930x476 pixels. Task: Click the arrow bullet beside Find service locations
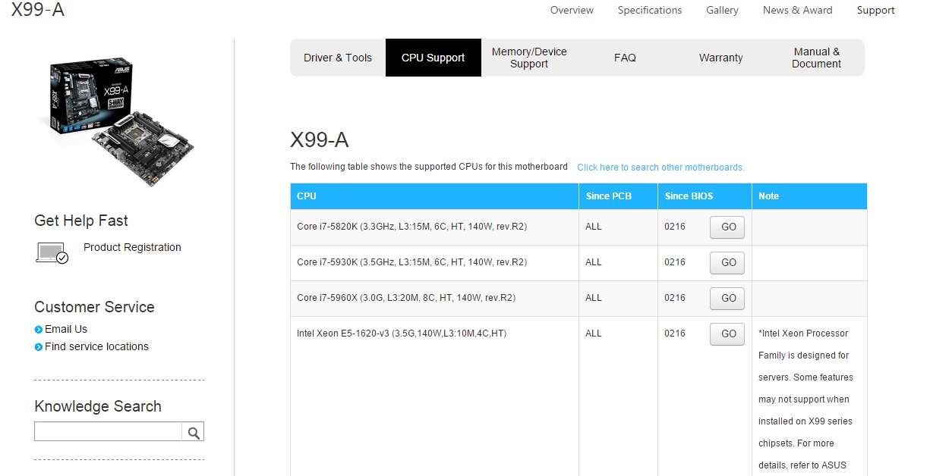click(39, 347)
